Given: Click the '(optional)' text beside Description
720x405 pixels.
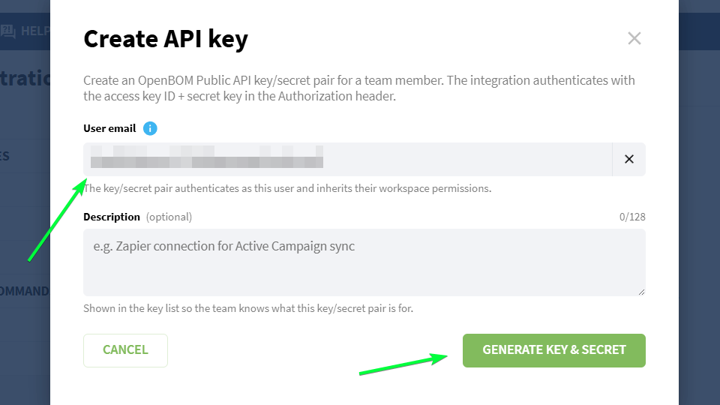Looking at the screenshot, I should (x=169, y=217).
